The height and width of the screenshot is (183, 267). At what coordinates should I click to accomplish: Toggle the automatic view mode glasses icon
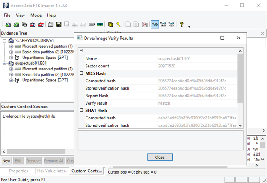pyautogui.click(x=155, y=24)
